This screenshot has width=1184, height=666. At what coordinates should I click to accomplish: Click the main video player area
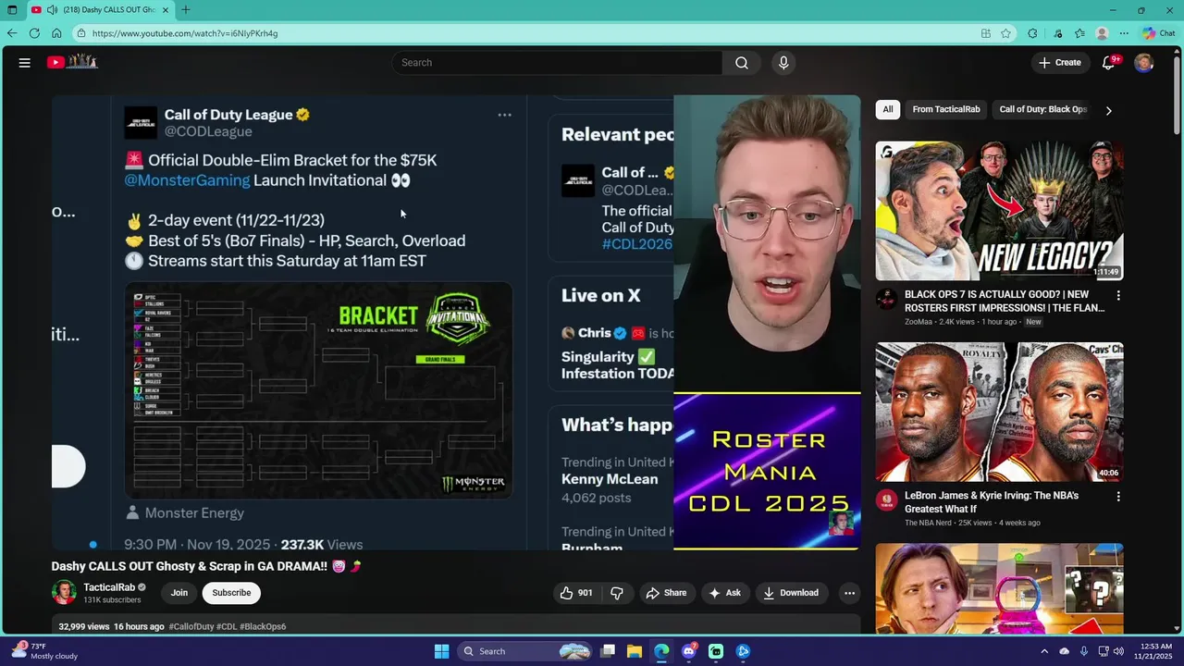(x=456, y=322)
